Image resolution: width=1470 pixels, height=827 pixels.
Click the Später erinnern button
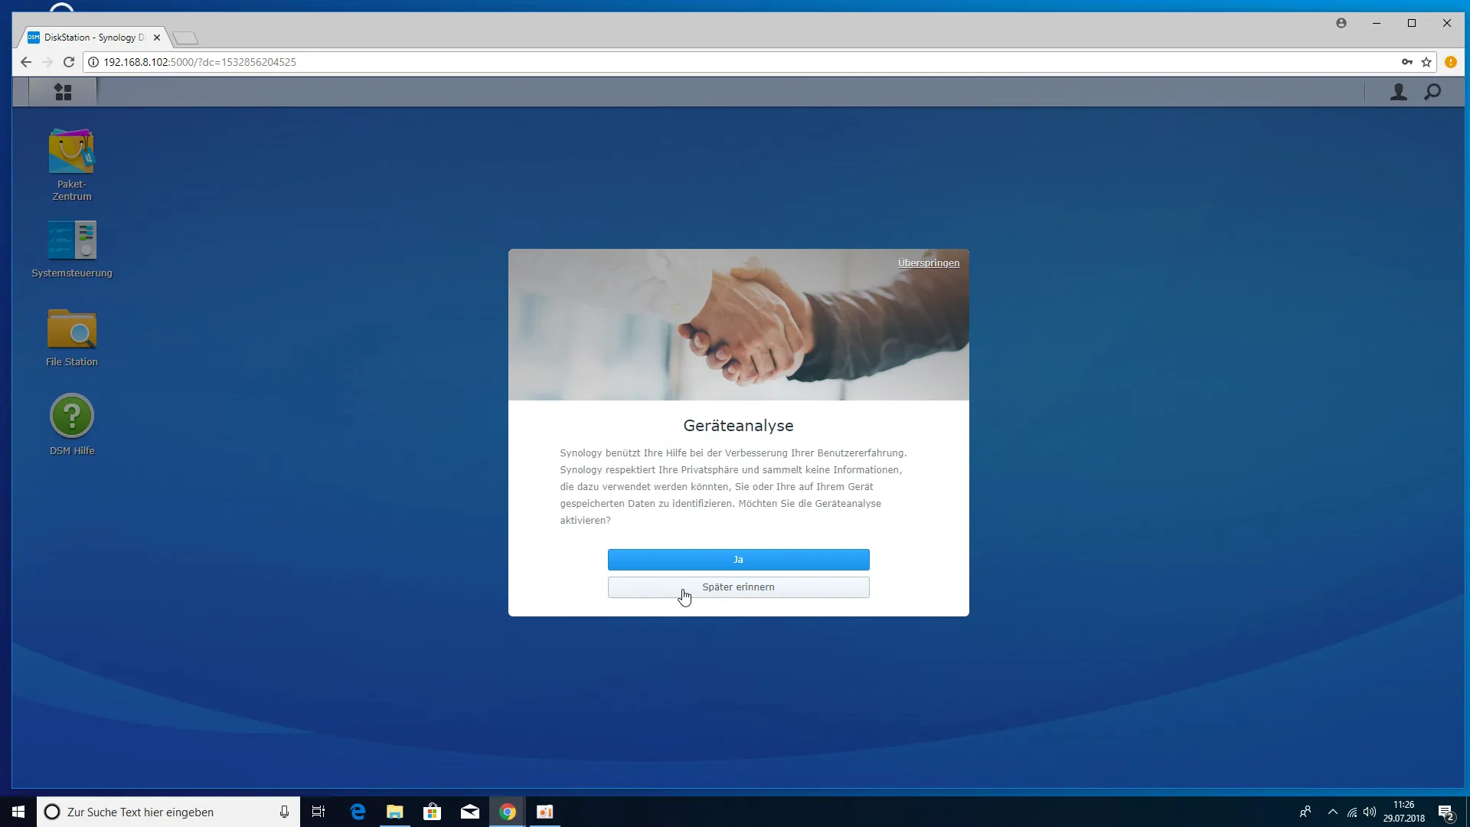coord(738,587)
